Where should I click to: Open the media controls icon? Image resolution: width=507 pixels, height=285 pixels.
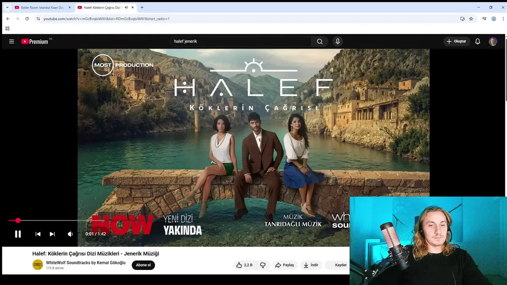(484, 19)
